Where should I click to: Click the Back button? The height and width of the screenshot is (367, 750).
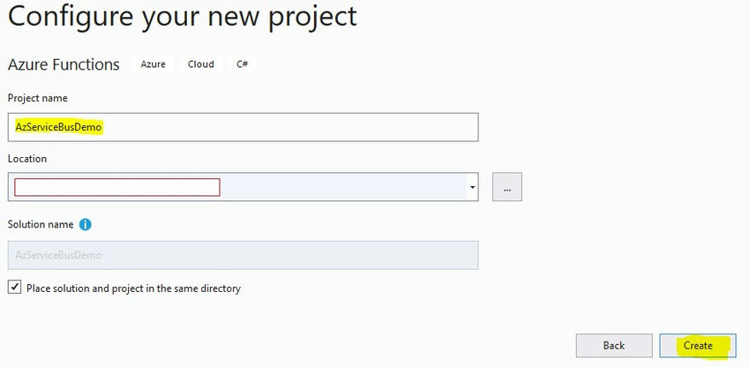[614, 345]
